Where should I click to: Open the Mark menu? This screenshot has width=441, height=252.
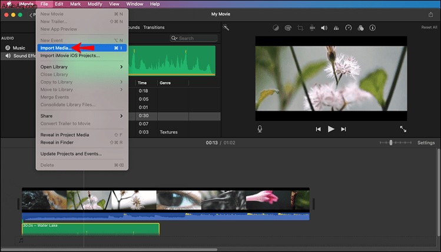pyautogui.click(x=75, y=4)
